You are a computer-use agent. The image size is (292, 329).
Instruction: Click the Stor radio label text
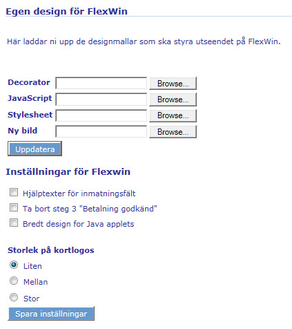(x=31, y=299)
